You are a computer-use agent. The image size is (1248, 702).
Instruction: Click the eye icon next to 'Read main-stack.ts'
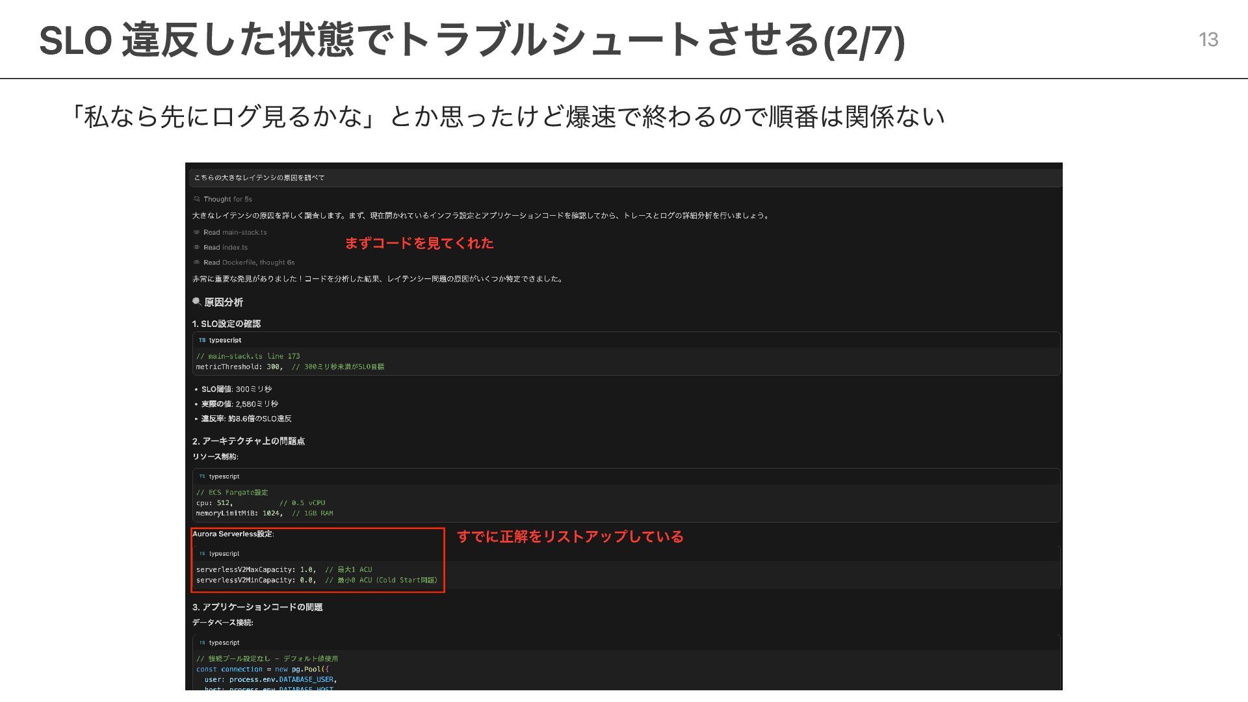[196, 232]
